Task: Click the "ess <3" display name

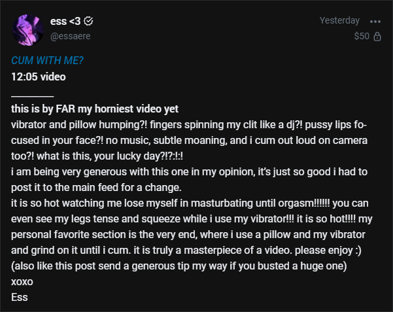Action: coord(65,21)
